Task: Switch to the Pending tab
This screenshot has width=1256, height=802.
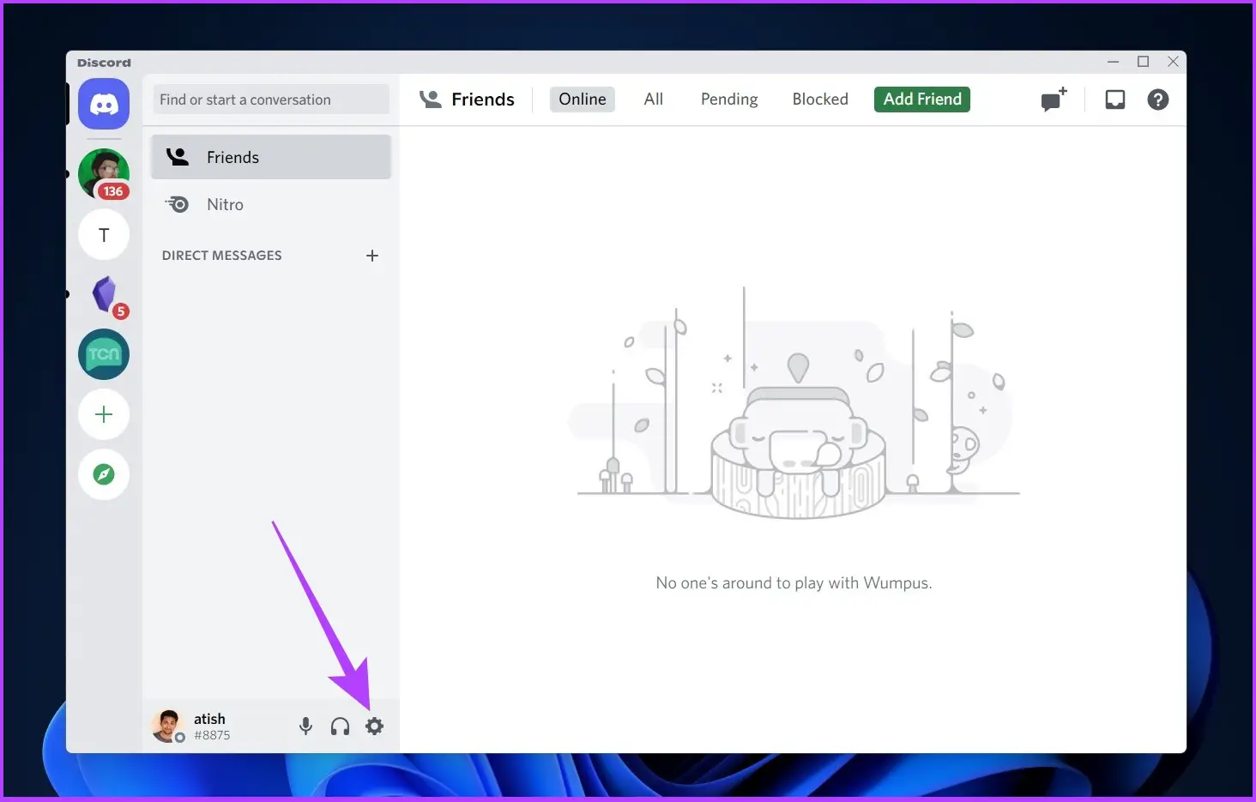Action: (x=728, y=99)
